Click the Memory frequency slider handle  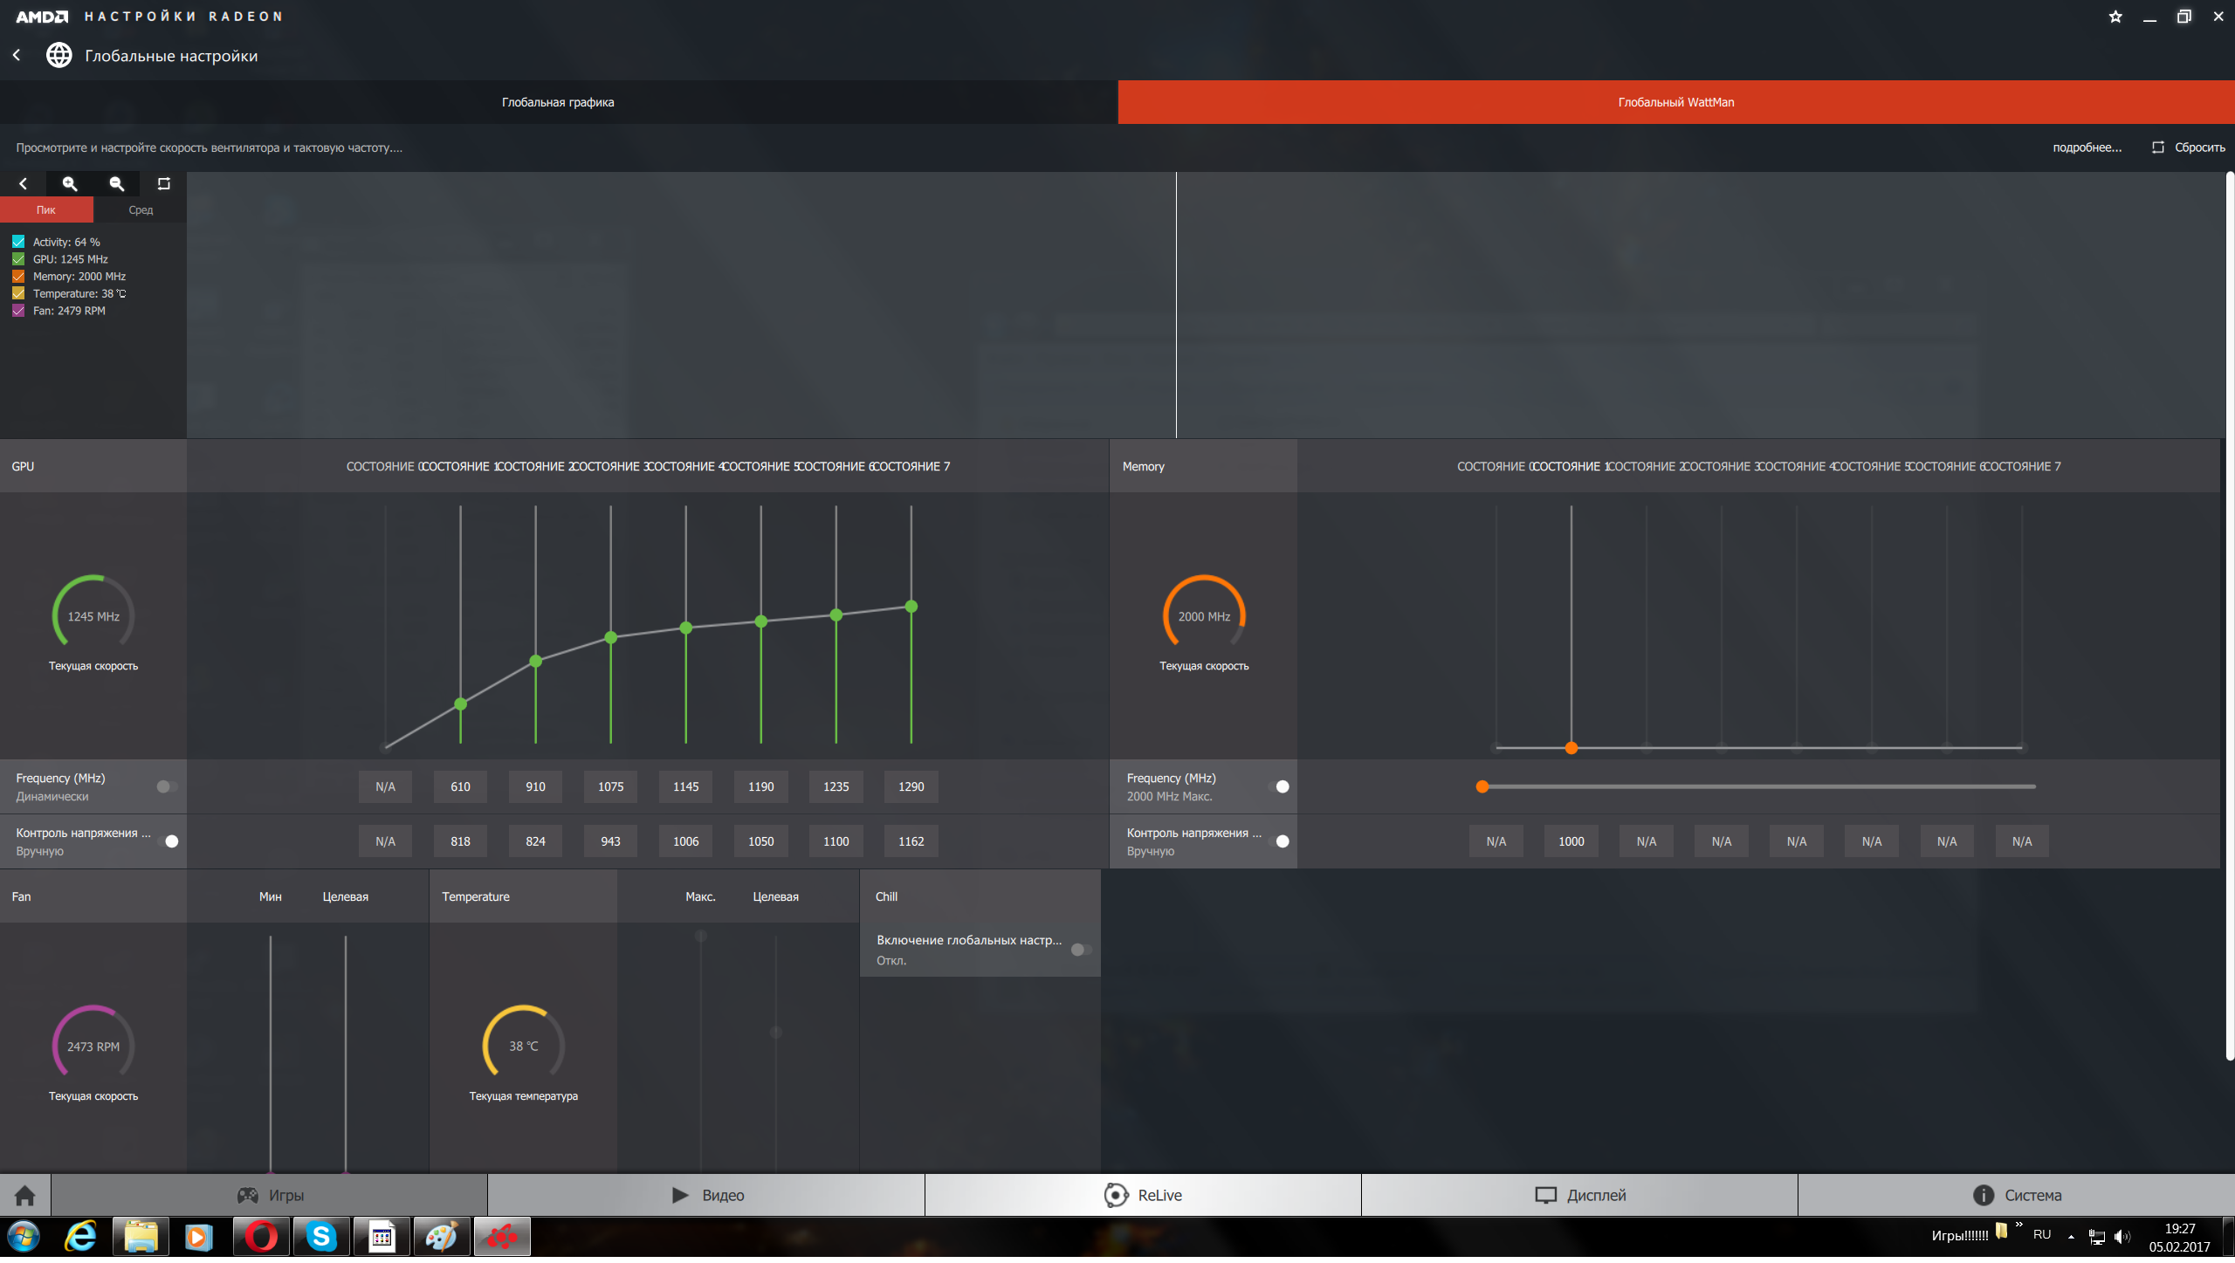(1482, 787)
